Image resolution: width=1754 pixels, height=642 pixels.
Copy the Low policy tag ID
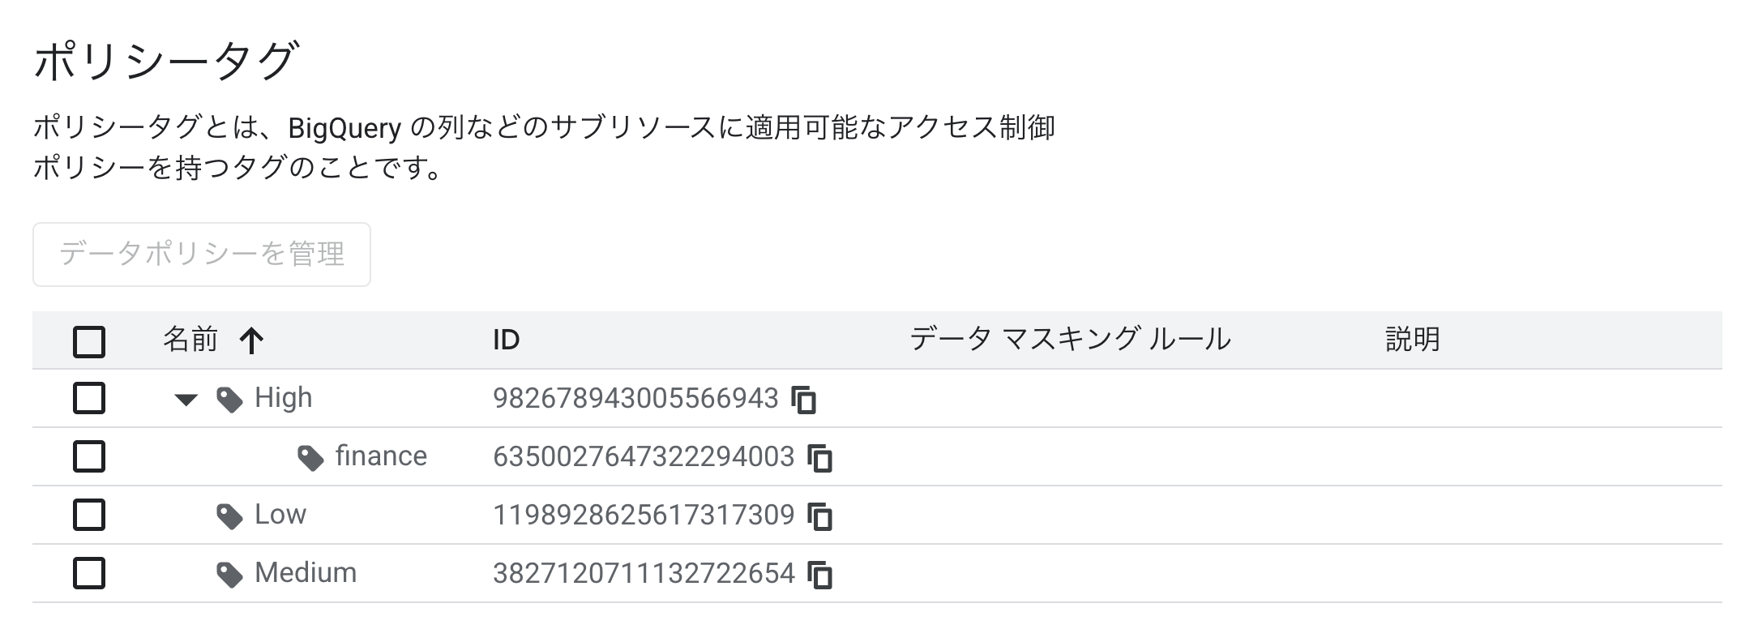click(x=820, y=516)
